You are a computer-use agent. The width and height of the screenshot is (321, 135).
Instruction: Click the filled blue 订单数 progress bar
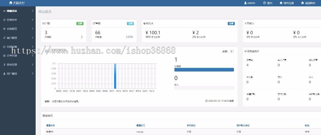click(x=204, y=70)
